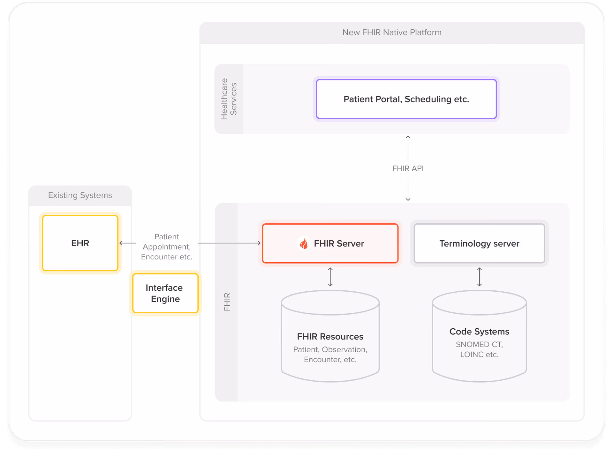Click arrow pointing left to EHR
This screenshot has width=613, height=463.
(127, 243)
